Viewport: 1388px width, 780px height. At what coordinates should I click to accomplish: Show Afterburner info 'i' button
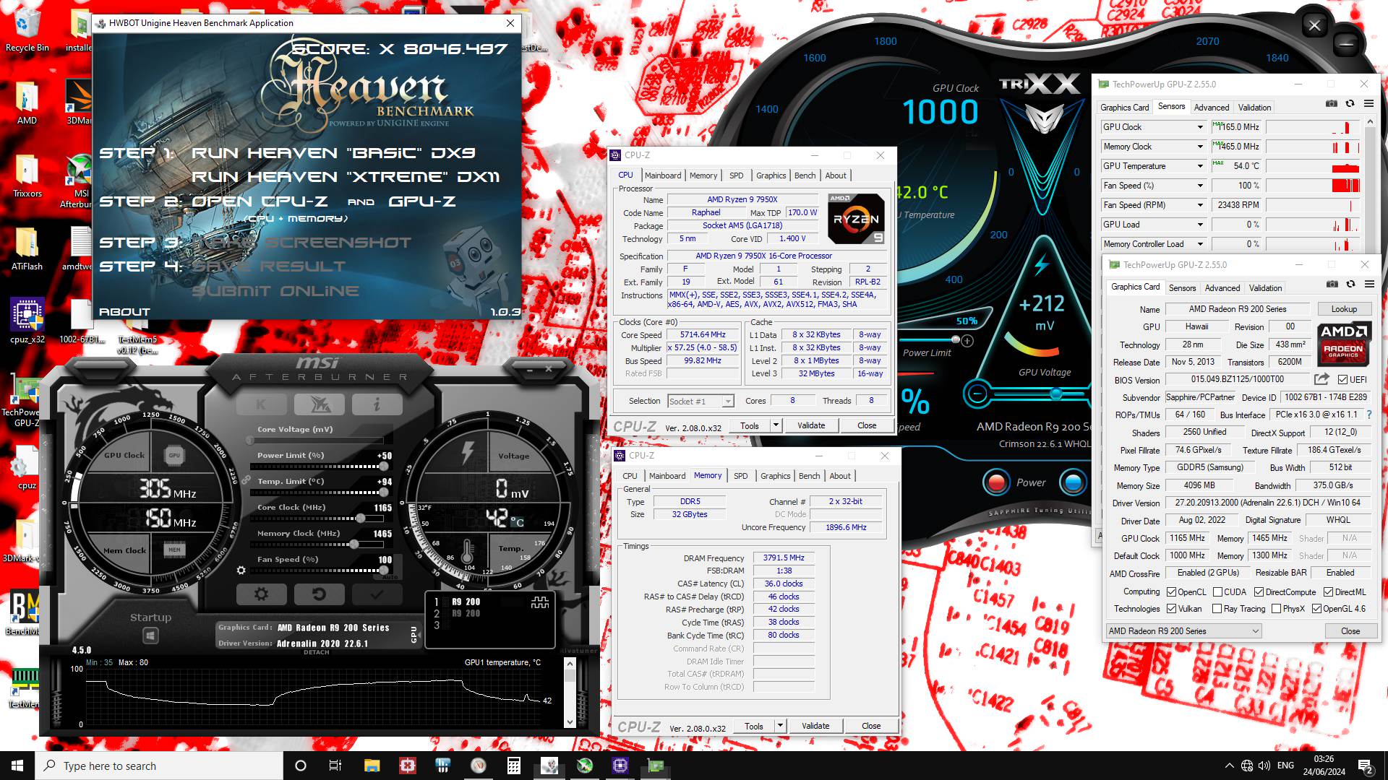tap(377, 404)
